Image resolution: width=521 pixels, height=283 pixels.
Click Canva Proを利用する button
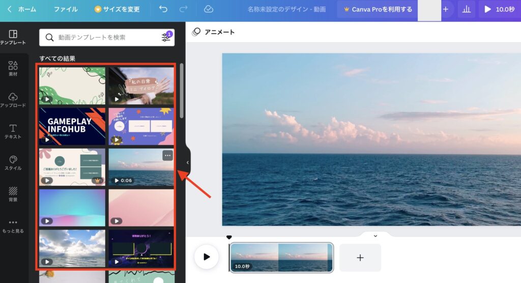point(378,9)
